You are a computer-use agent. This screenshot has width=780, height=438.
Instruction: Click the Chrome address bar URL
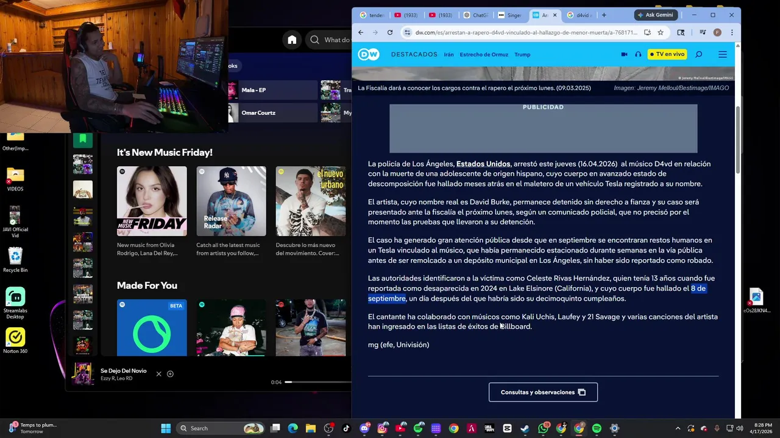[526, 32]
